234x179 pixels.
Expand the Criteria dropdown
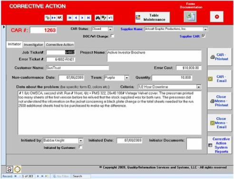pyautogui.click(x=198, y=87)
